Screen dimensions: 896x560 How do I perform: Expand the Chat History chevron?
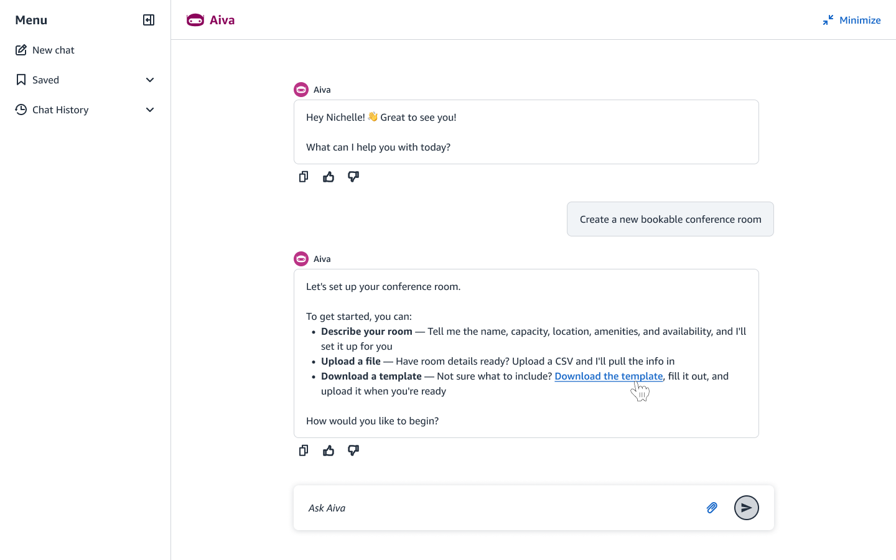[150, 110]
